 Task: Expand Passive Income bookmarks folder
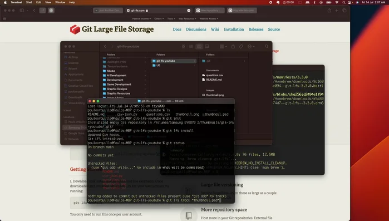click(x=141, y=18)
